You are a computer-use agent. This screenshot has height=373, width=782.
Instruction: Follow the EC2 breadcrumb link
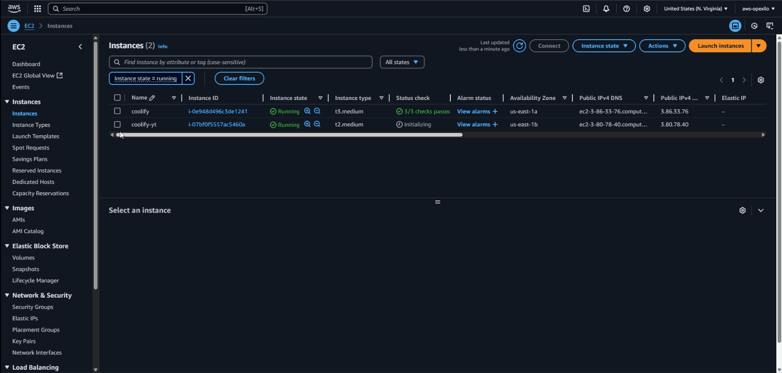(29, 26)
